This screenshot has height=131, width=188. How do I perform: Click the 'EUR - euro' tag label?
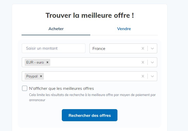click(35, 62)
